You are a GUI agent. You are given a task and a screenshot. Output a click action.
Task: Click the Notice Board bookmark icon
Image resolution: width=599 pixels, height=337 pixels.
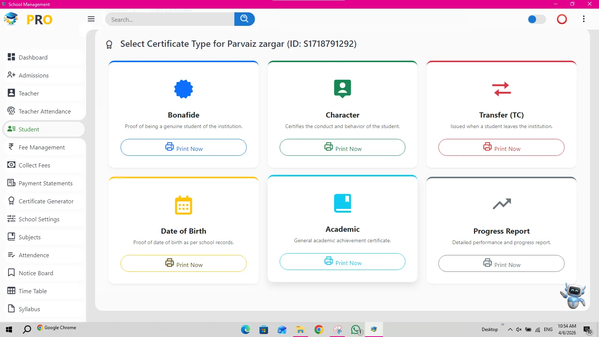[12, 273]
